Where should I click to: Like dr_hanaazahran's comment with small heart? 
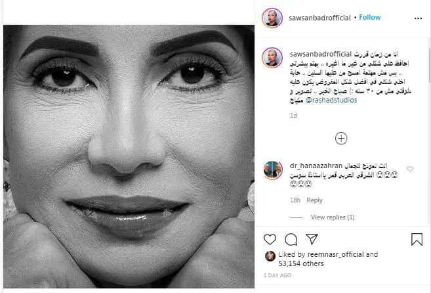pos(410,169)
